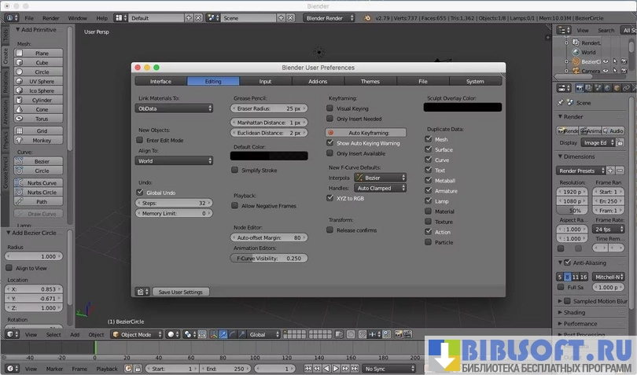This screenshot has height=375, width=637.
Task: Click Save User Settings button
Action: click(x=181, y=292)
